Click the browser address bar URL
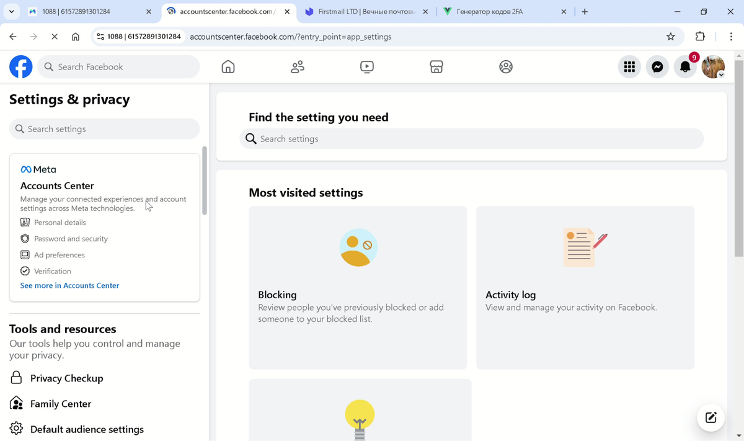744x441 pixels. [x=290, y=37]
